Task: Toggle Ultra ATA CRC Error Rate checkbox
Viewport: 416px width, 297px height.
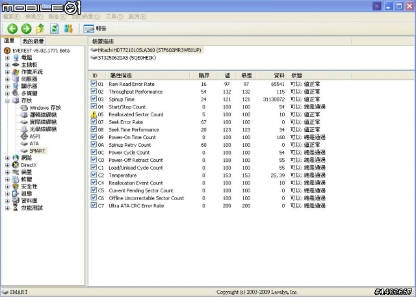Action: point(94,205)
